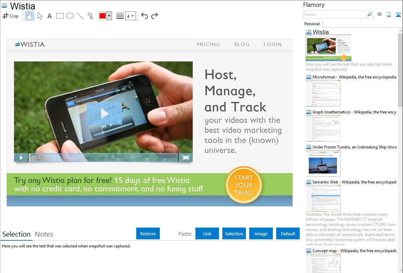Pick the ellipse drawing tool
The image size is (403, 273).
coord(70,16)
